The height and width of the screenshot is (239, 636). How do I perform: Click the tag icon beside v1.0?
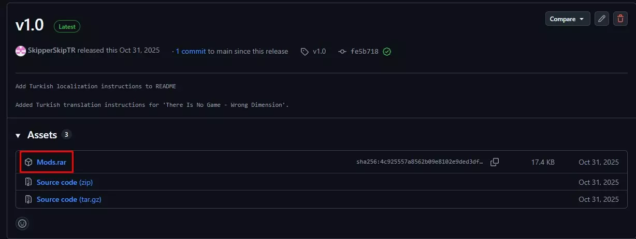pos(305,52)
